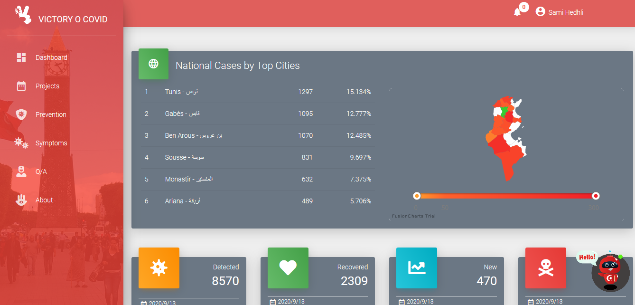Click calendar icon under Recovered card
Viewport: 635px width, 305px height.
point(272,302)
